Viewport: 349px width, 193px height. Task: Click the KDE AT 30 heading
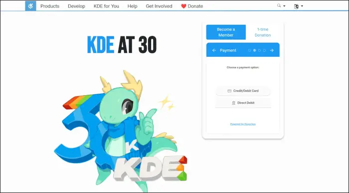[x=122, y=45]
